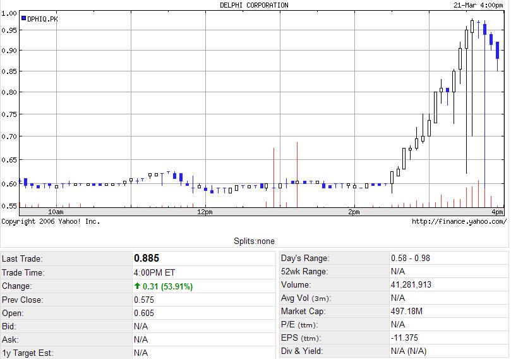This screenshot has width=511, height=359.
Task: Select the 4pm marker on time axis
Action: (497, 211)
